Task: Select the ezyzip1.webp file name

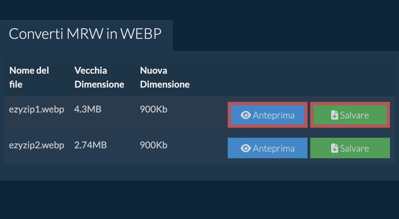Action: (37, 109)
